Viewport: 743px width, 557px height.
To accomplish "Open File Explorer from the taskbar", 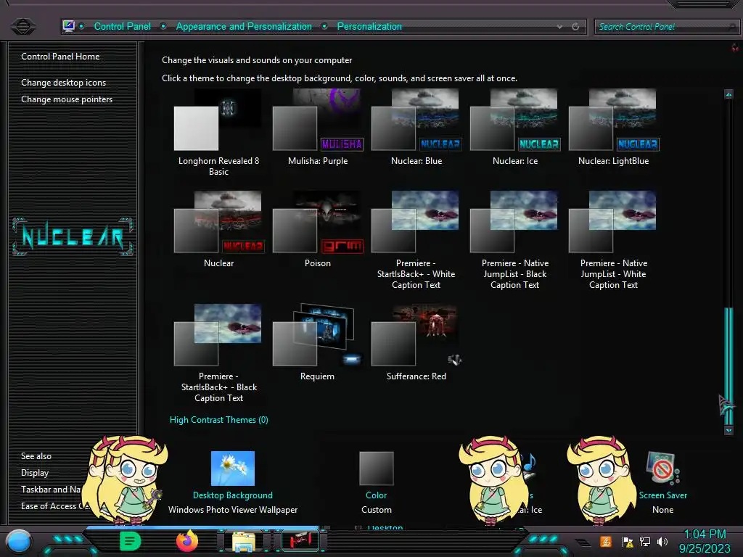I will click(244, 541).
